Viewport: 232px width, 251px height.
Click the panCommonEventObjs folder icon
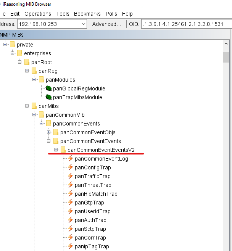coord(56,132)
